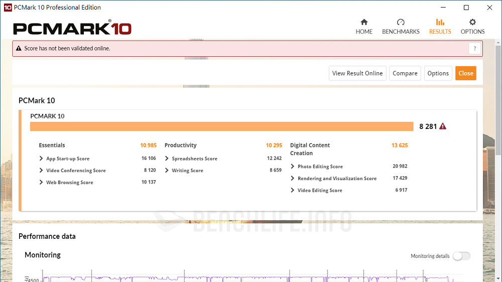Viewport: 502px width, 282px height.
Task: Click the value 16 106
Action: pyautogui.click(x=149, y=158)
